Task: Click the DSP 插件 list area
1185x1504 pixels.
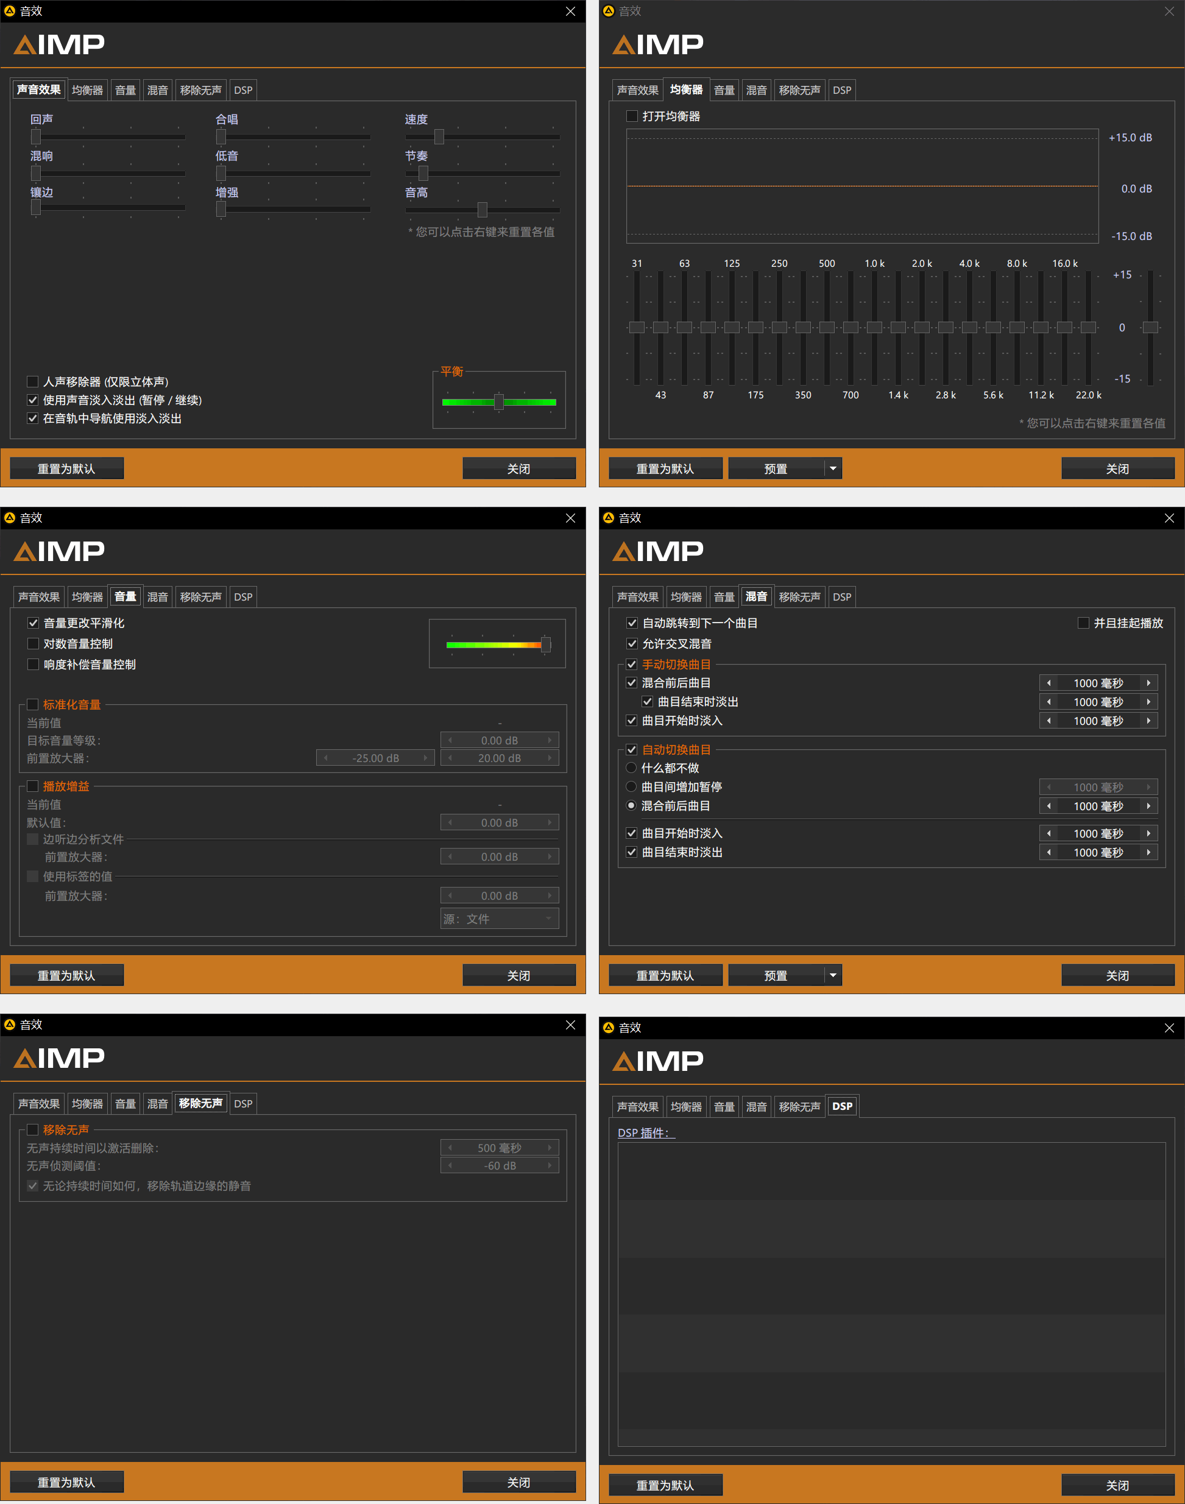Action: point(891,1294)
